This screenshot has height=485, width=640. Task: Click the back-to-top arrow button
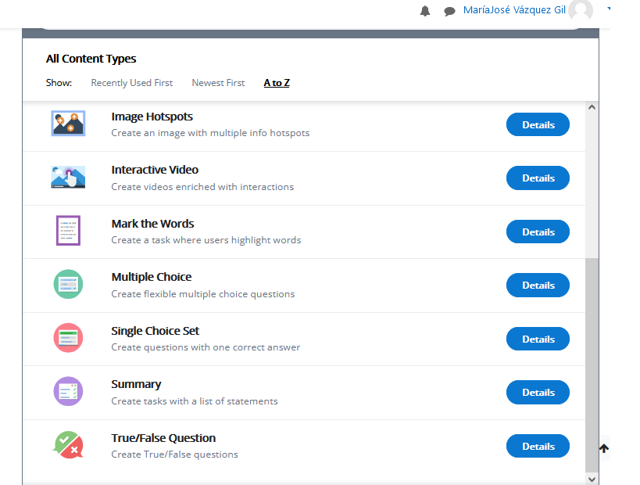tap(604, 448)
